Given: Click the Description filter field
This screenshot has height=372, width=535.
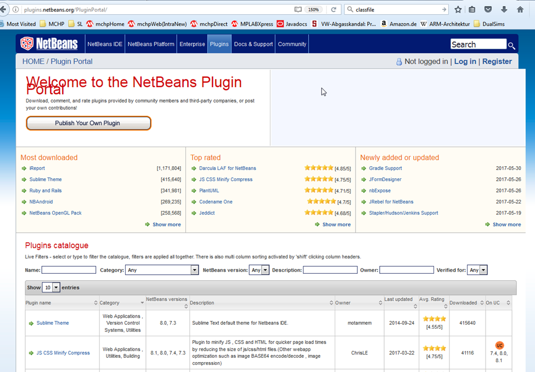Looking at the screenshot, I should tap(330, 270).
